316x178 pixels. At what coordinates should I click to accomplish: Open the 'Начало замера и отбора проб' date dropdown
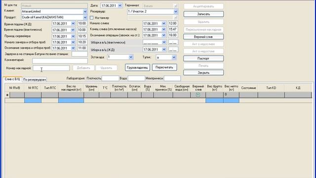pos(73,42)
